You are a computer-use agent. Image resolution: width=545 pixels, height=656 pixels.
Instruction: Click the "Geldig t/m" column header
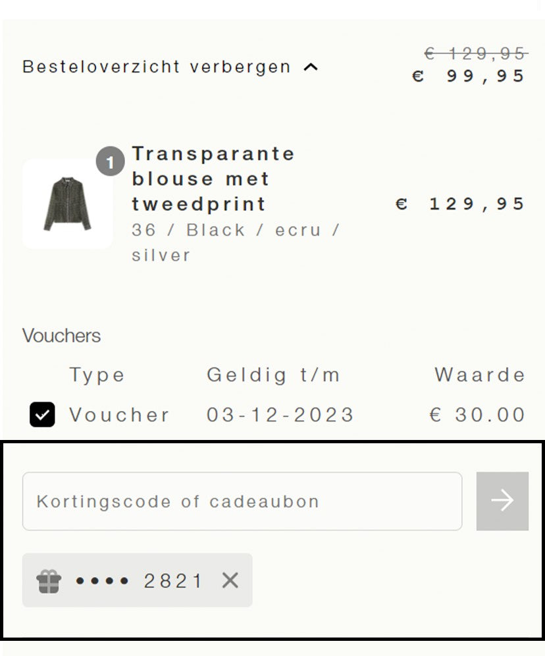pos(274,375)
